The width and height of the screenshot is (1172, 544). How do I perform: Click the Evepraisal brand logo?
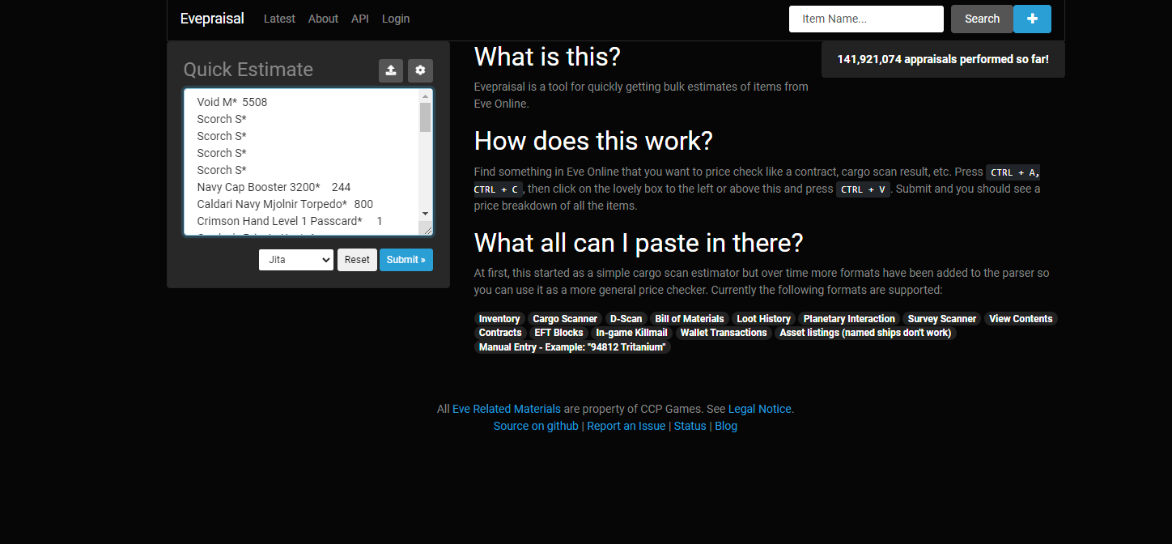click(x=212, y=19)
